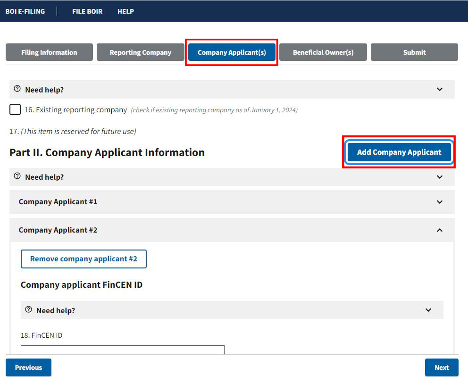Image resolution: width=468 pixels, height=384 pixels.
Task: Click the BOI E-FILING home link
Action: [x=25, y=11]
